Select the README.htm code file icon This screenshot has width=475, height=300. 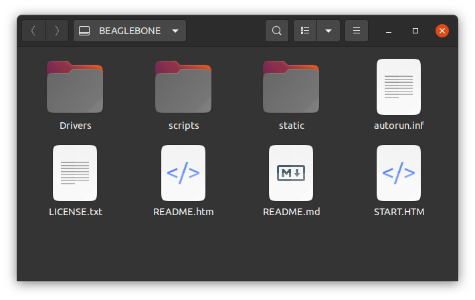(183, 173)
